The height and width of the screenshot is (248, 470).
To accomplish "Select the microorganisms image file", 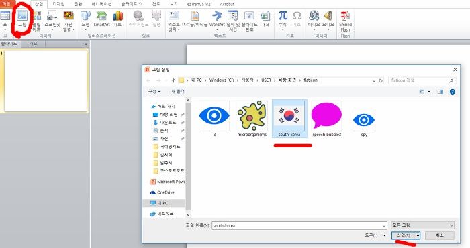I will [252, 119].
